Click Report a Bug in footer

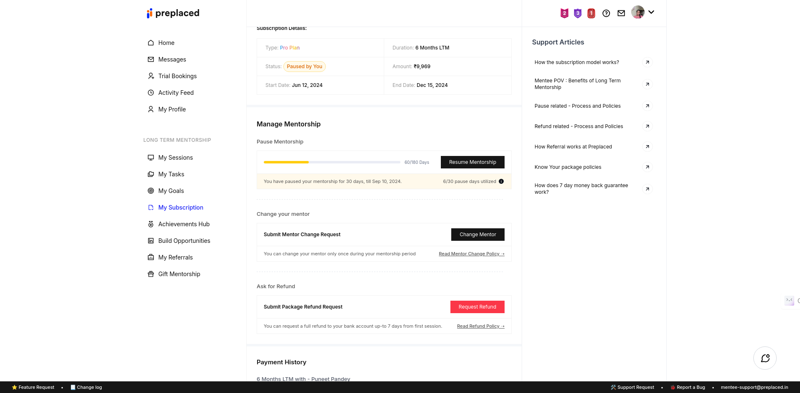coord(690,387)
